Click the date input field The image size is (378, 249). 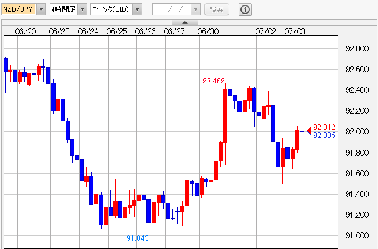[172, 9]
